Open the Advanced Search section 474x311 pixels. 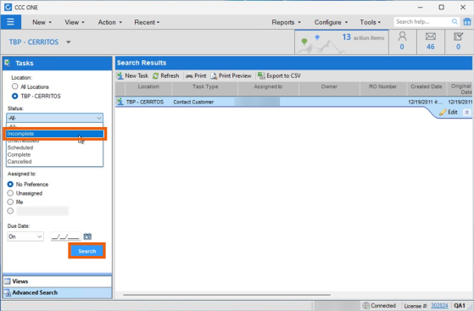(x=57, y=292)
